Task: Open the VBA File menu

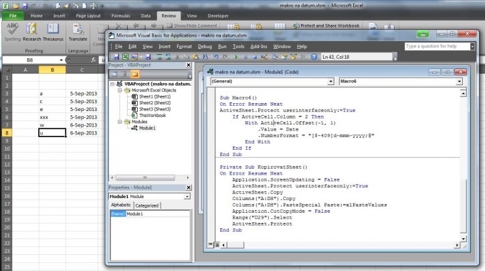Action: (119, 46)
